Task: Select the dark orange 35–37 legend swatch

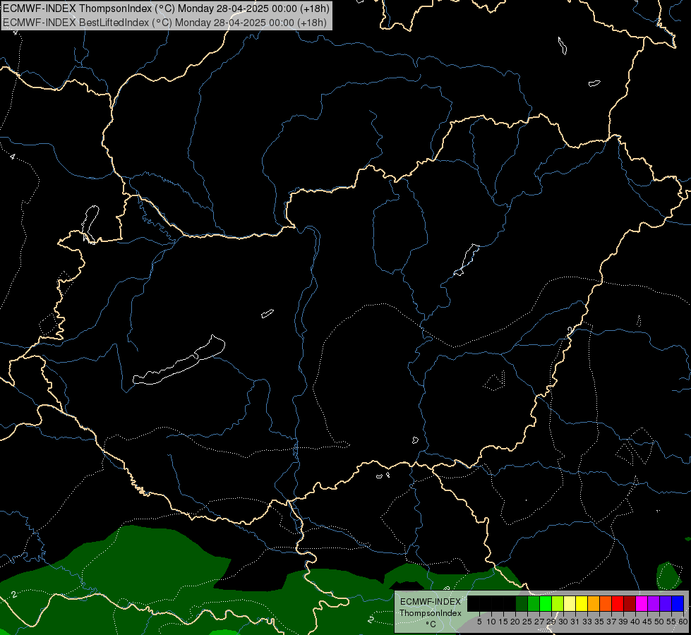Action: [x=605, y=603]
